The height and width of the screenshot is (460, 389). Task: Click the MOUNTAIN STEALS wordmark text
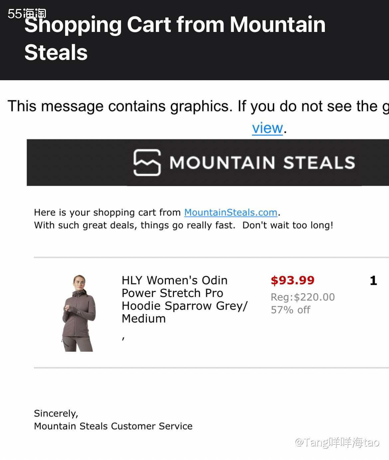(x=262, y=163)
